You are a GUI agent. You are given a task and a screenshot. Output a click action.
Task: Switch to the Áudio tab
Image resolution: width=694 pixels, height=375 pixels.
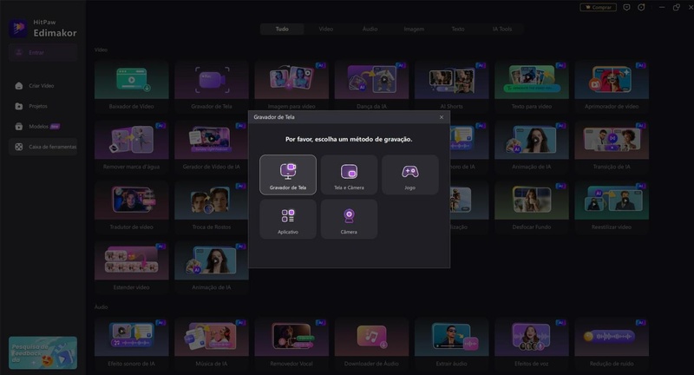pos(370,29)
